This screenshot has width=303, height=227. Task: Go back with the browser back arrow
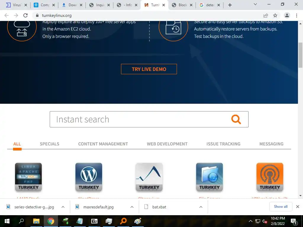7,15
